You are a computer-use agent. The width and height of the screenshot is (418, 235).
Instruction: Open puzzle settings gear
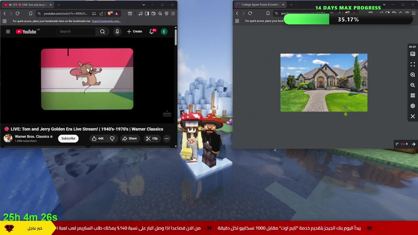[413, 106]
